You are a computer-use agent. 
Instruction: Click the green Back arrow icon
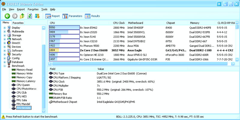coord(7,16)
